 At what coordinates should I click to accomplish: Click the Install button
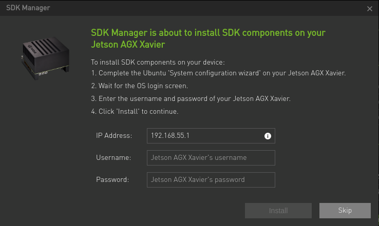[278, 211]
